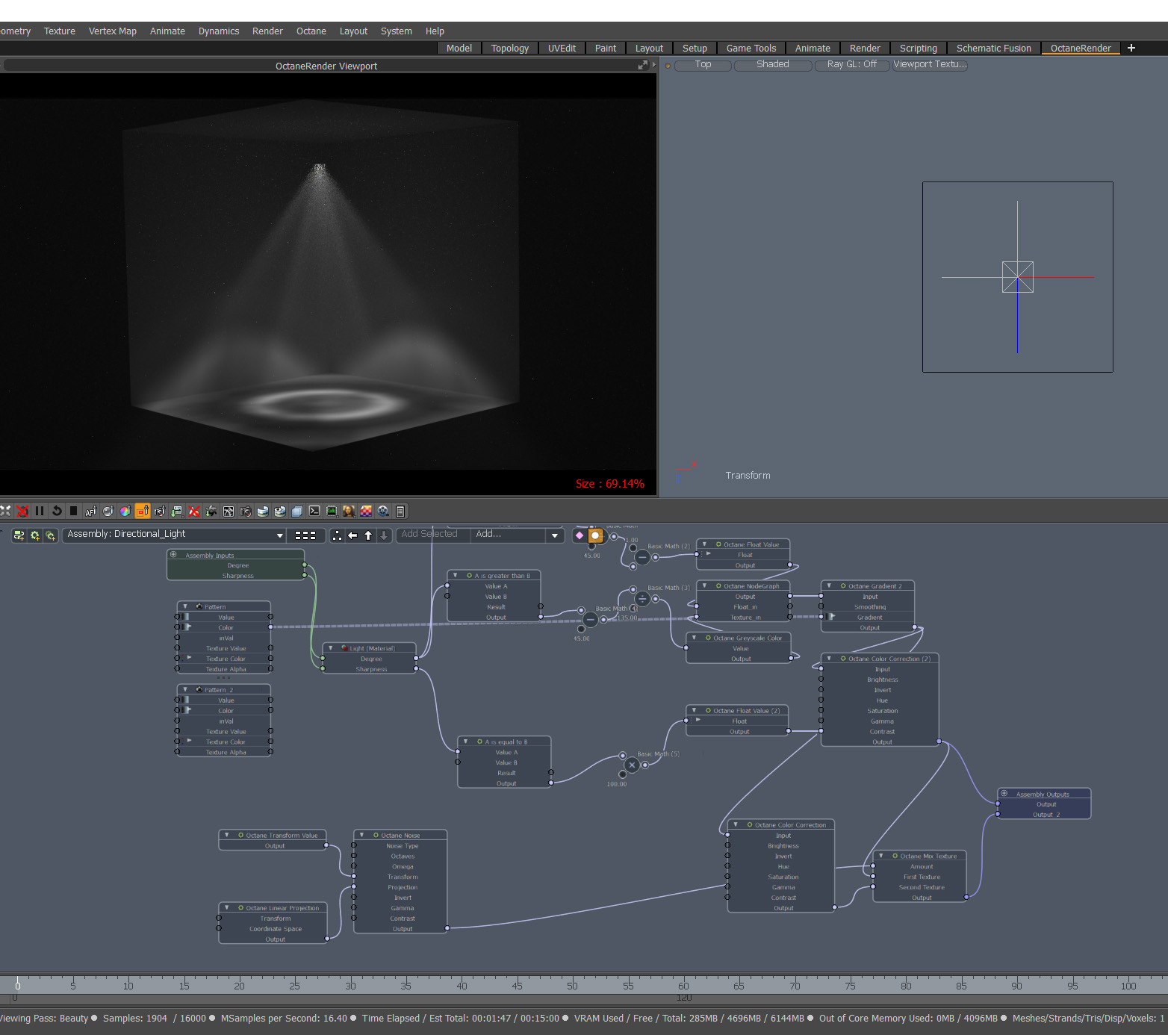Open the Dynamics menu

coord(219,31)
